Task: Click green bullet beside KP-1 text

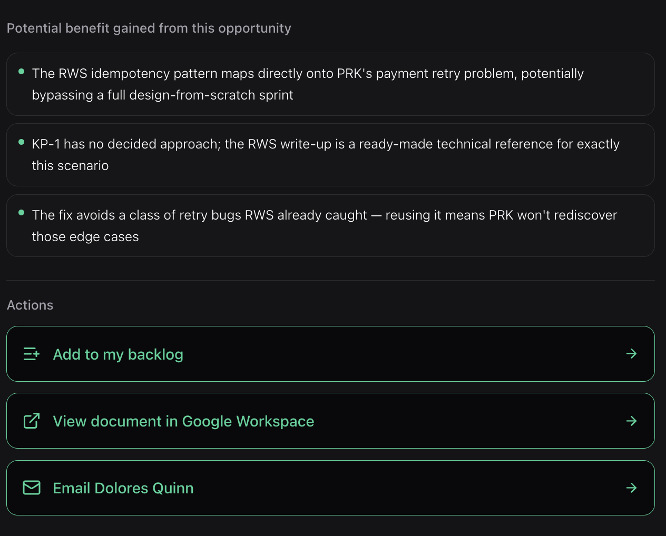Action: [22, 142]
